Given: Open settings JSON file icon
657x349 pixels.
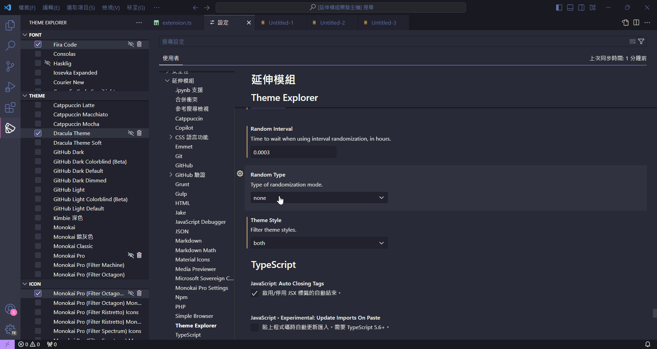Looking at the screenshot, I should click(x=625, y=23).
